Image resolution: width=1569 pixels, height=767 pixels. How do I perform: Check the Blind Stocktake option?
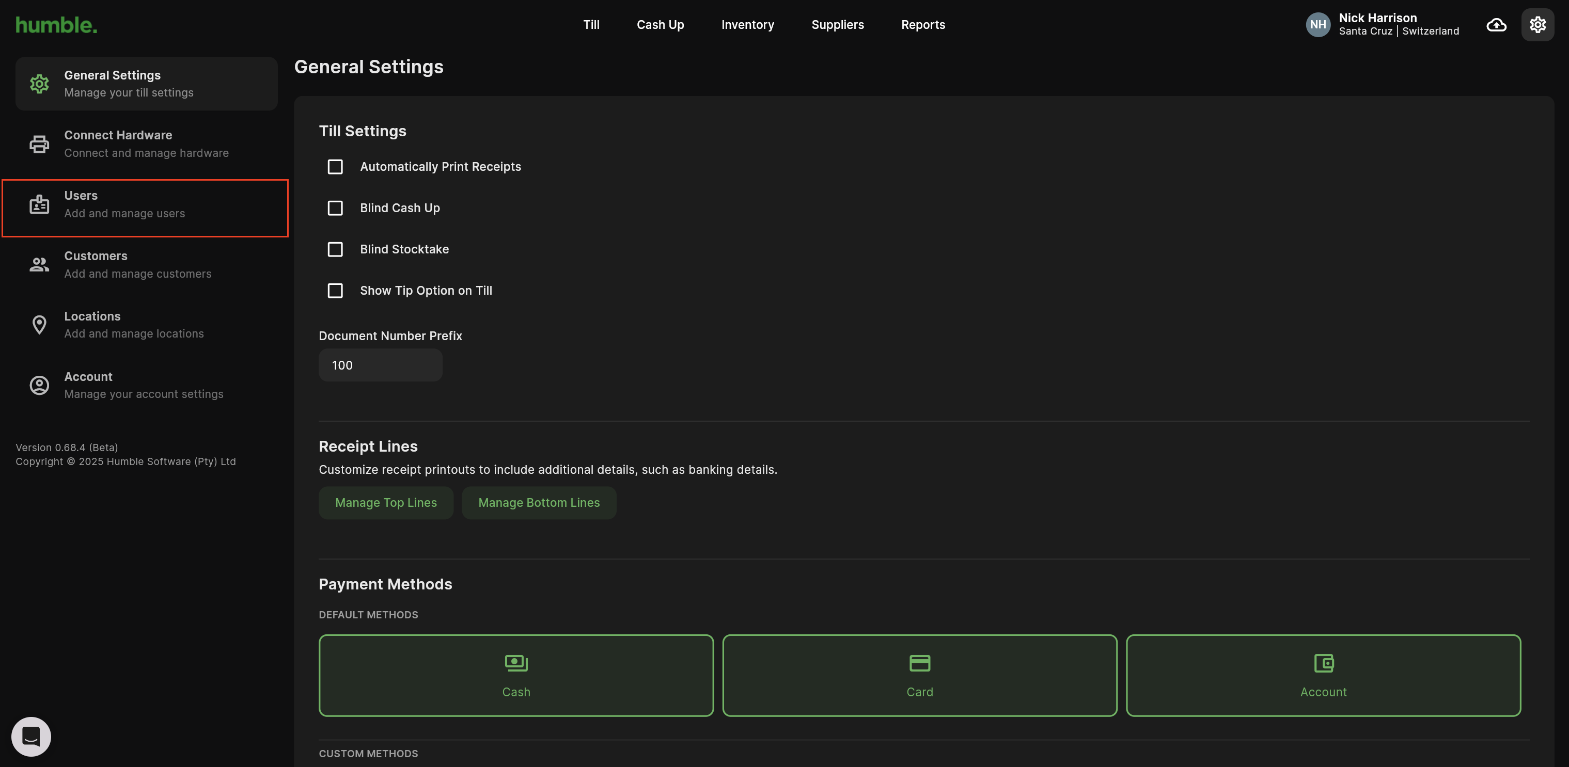pyautogui.click(x=335, y=250)
